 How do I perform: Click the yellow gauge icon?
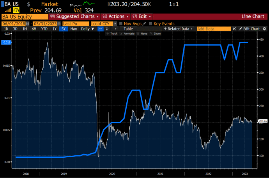16,10
